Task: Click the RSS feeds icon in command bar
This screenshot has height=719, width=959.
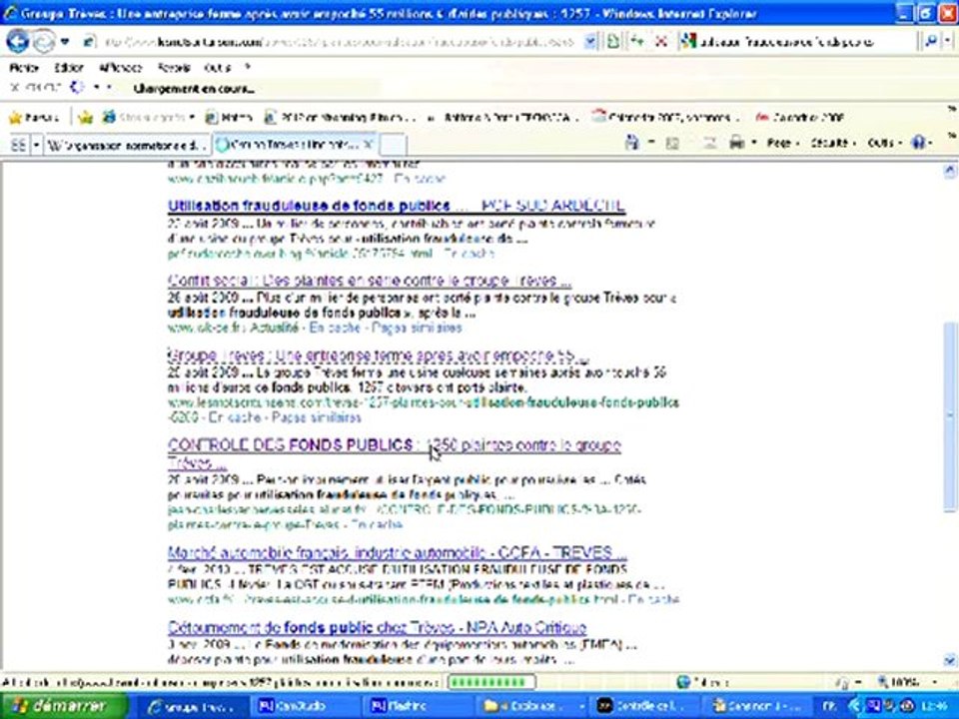Action: point(672,143)
